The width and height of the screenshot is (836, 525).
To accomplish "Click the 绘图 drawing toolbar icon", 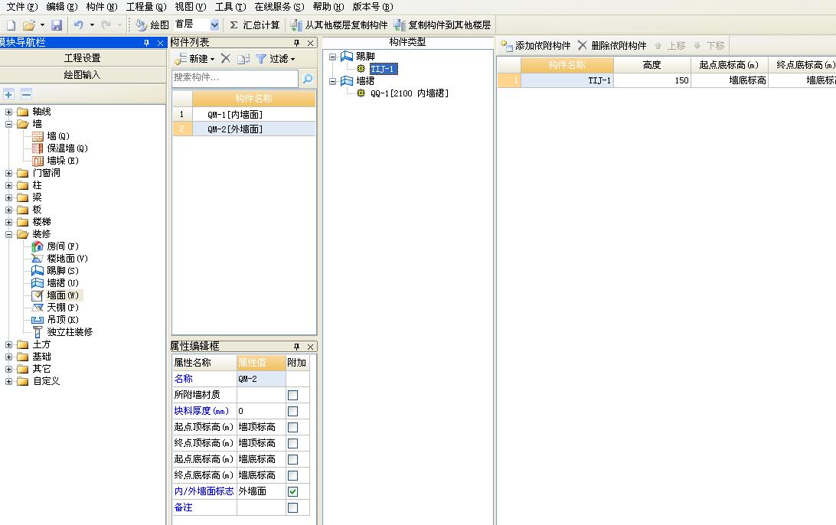I will [x=152, y=25].
